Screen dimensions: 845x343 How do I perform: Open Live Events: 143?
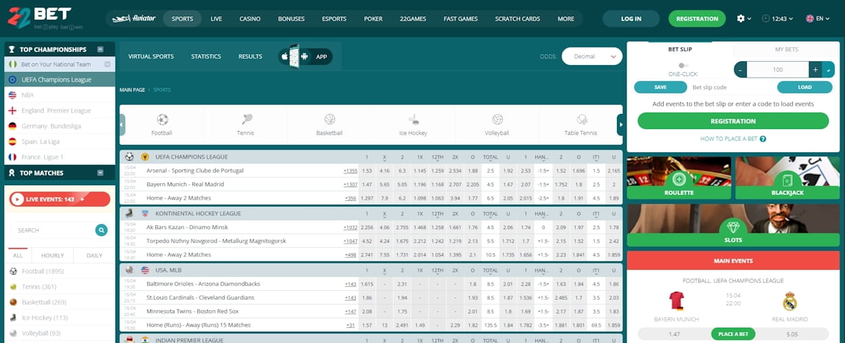[x=59, y=200]
